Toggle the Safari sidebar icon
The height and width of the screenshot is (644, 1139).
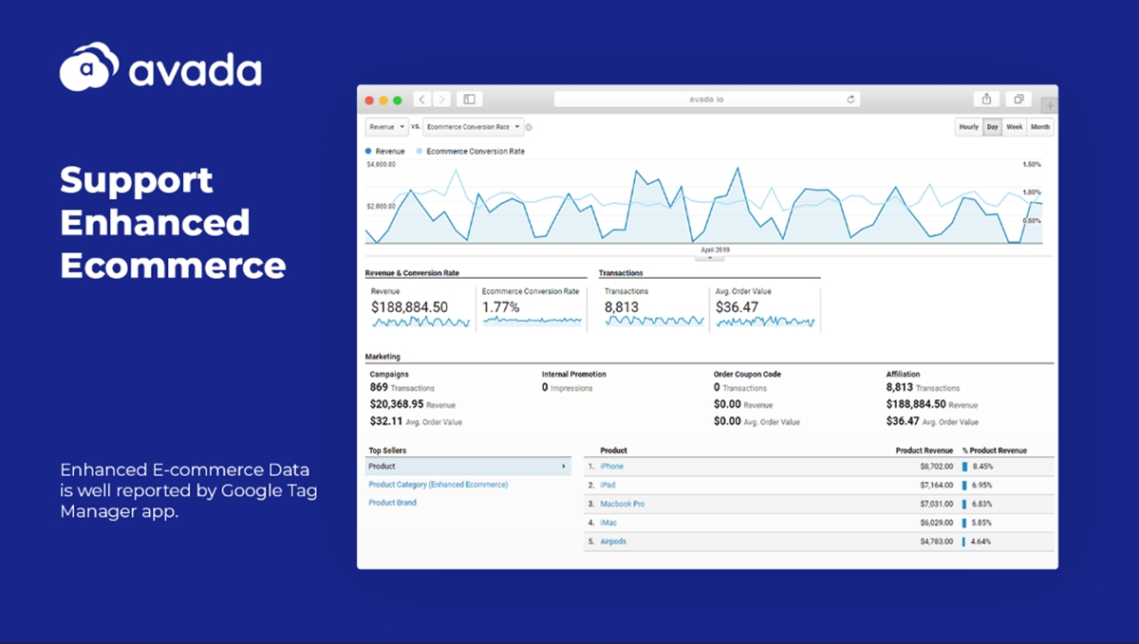(469, 100)
